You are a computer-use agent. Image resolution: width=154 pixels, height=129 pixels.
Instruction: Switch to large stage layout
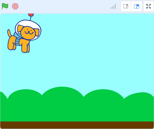pos(137,6)
